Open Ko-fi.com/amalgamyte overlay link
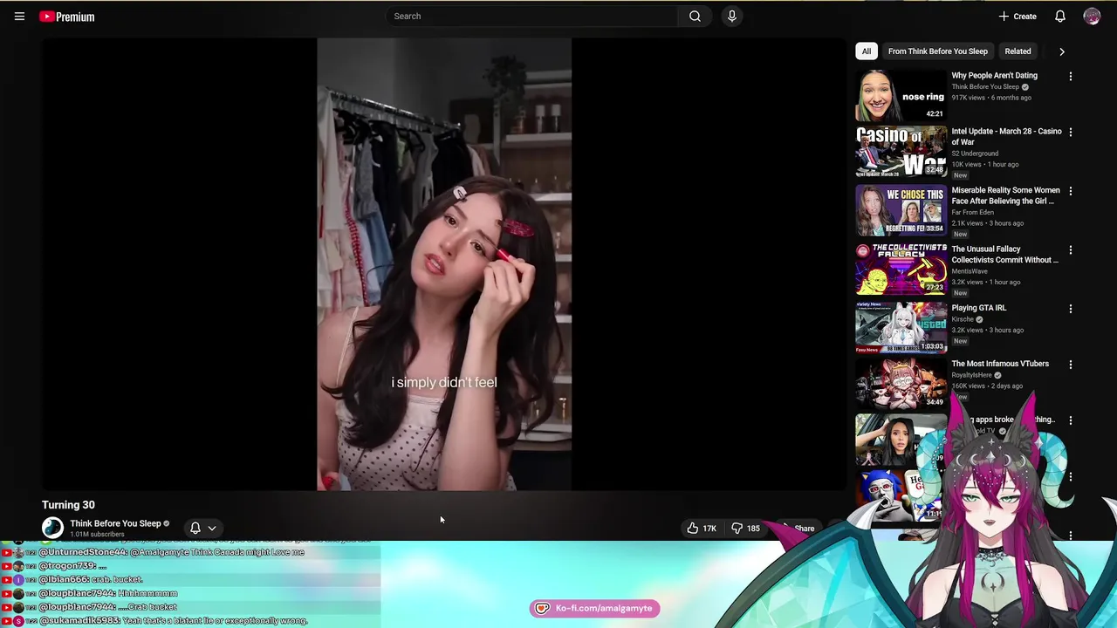The height and width of the screenshot is (628, 1117). coord(595,608)
